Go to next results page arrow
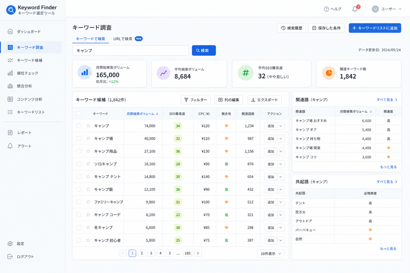Viewport: 410px width, 273px height. pos(198,253)
